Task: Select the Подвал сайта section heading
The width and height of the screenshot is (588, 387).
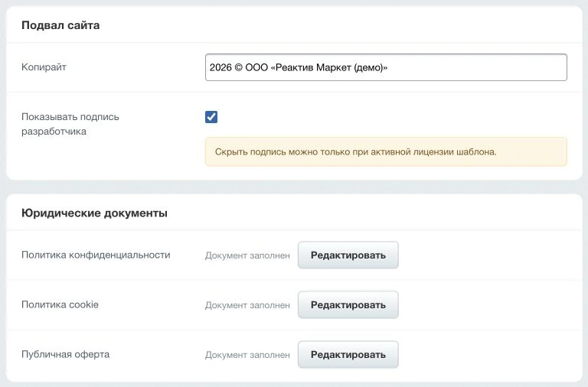Action: 60,25
